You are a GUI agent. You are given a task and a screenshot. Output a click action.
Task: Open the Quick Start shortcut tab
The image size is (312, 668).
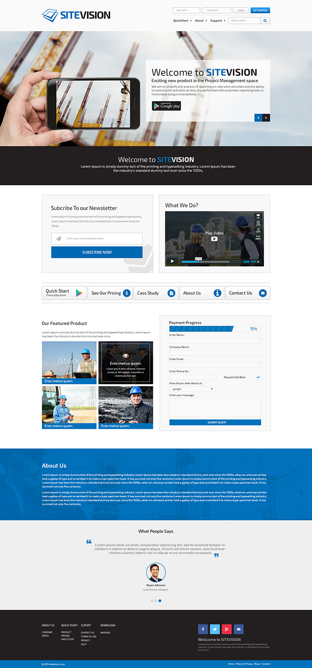pos(64,293)
